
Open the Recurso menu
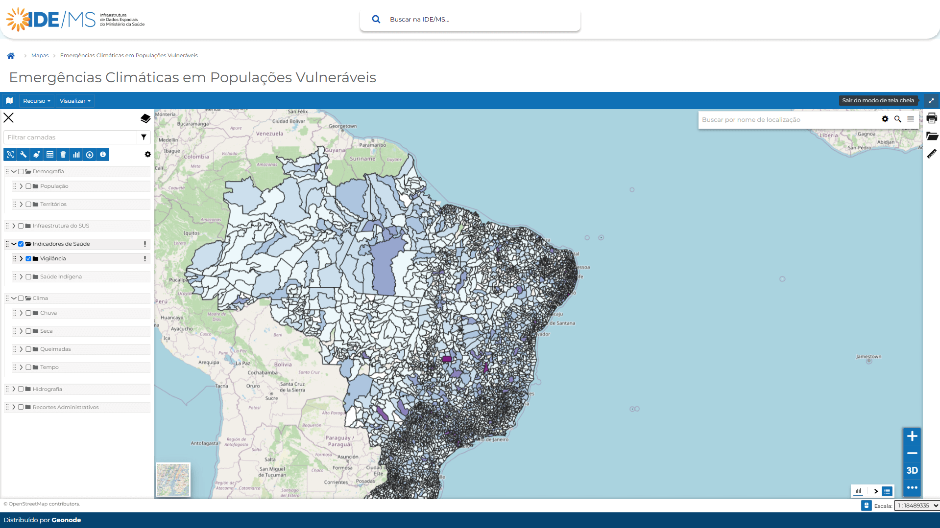pos(36,101)
